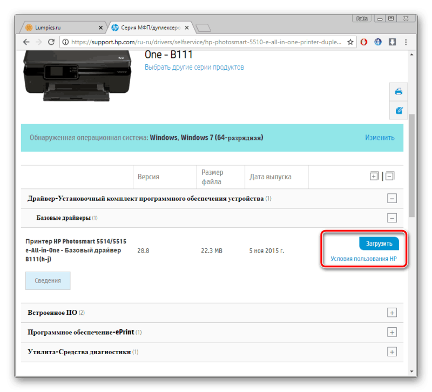Switch to the Lumpics.ru tab

pos(63,28)
